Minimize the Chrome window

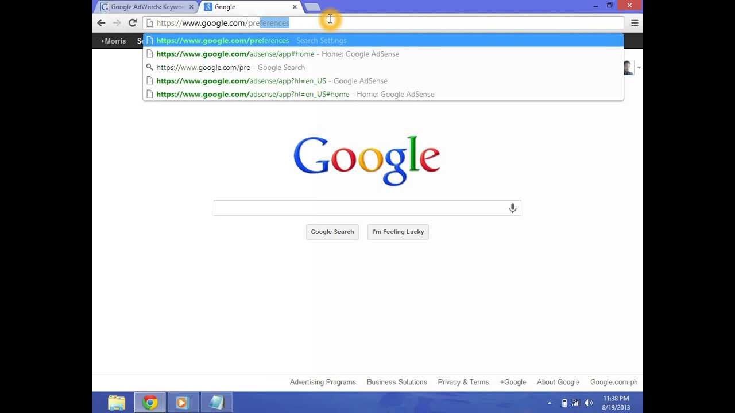click(595, 6)
